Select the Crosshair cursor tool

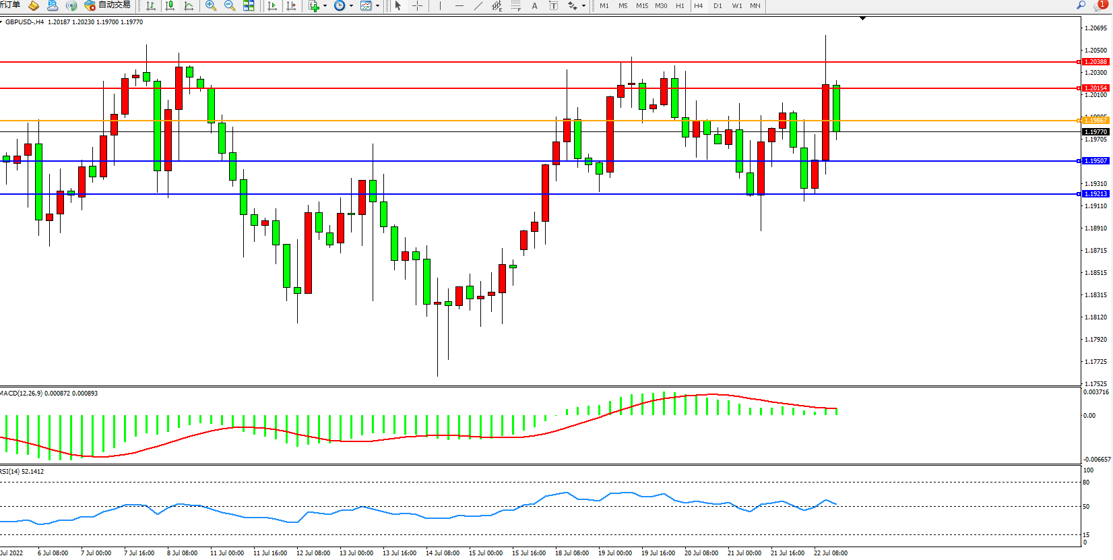(x=417, y=5)
